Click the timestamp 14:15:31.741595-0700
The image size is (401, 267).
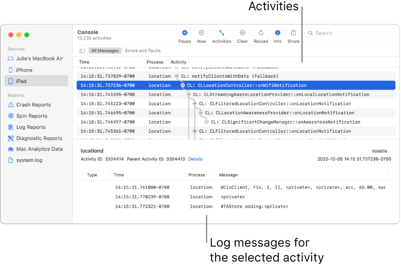click(x=107, y=94)
